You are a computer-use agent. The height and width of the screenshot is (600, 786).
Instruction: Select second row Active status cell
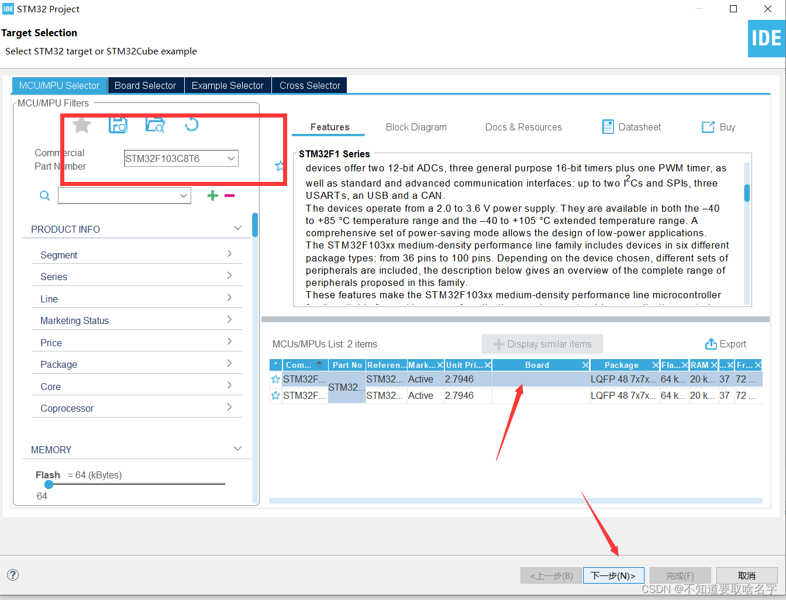[x=425, y=395]
